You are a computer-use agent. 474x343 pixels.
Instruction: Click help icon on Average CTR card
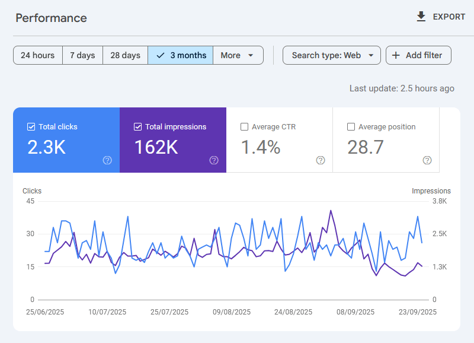[x=321, y=160]
